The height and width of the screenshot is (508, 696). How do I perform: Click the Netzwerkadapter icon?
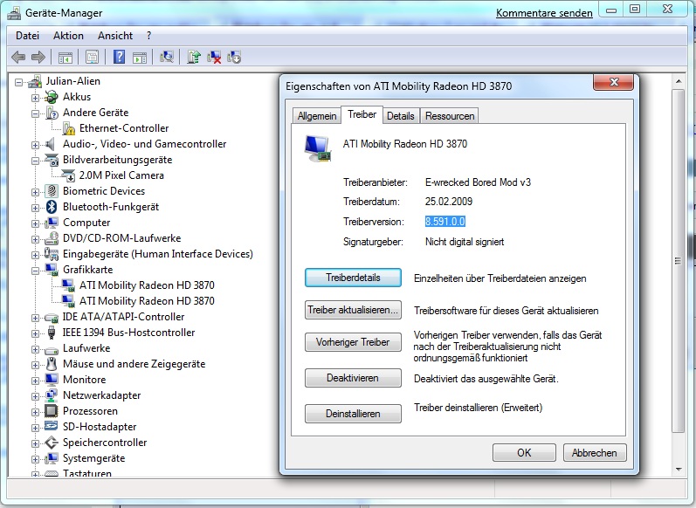[52, 395]
